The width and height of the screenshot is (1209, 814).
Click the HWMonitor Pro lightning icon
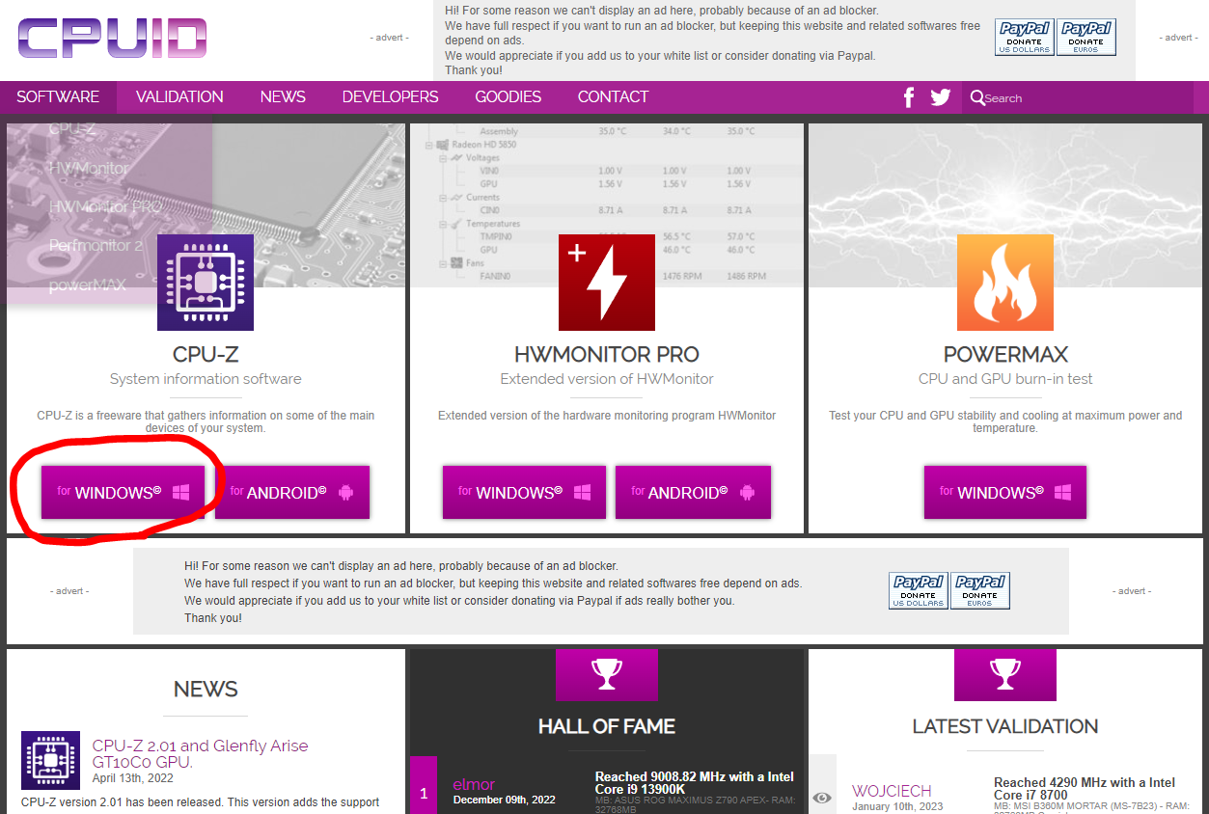coord(607,283)
